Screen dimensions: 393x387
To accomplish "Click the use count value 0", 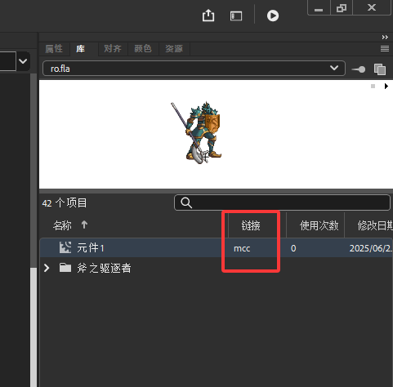I will coord(293,248).
